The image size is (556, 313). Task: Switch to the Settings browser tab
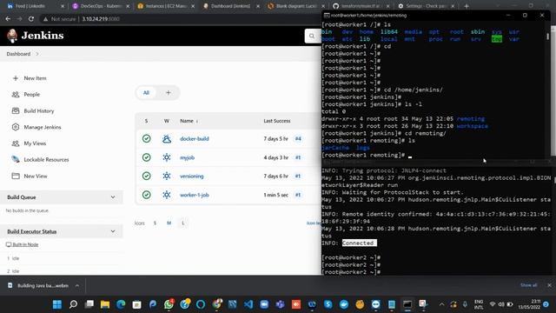tap(426, 6)
